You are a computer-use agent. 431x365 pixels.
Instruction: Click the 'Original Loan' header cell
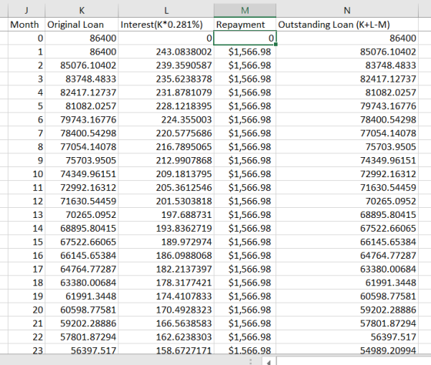pos(82,25)
